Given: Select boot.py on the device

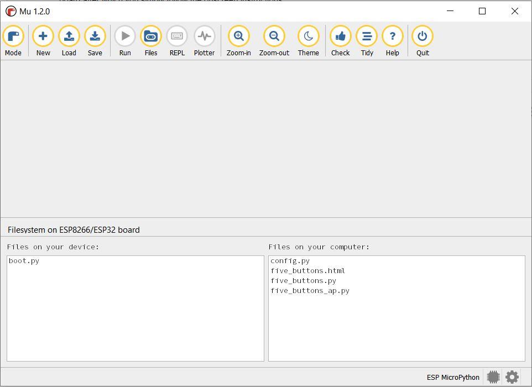Looking at the screenshot, I should [x=24, y=261].
